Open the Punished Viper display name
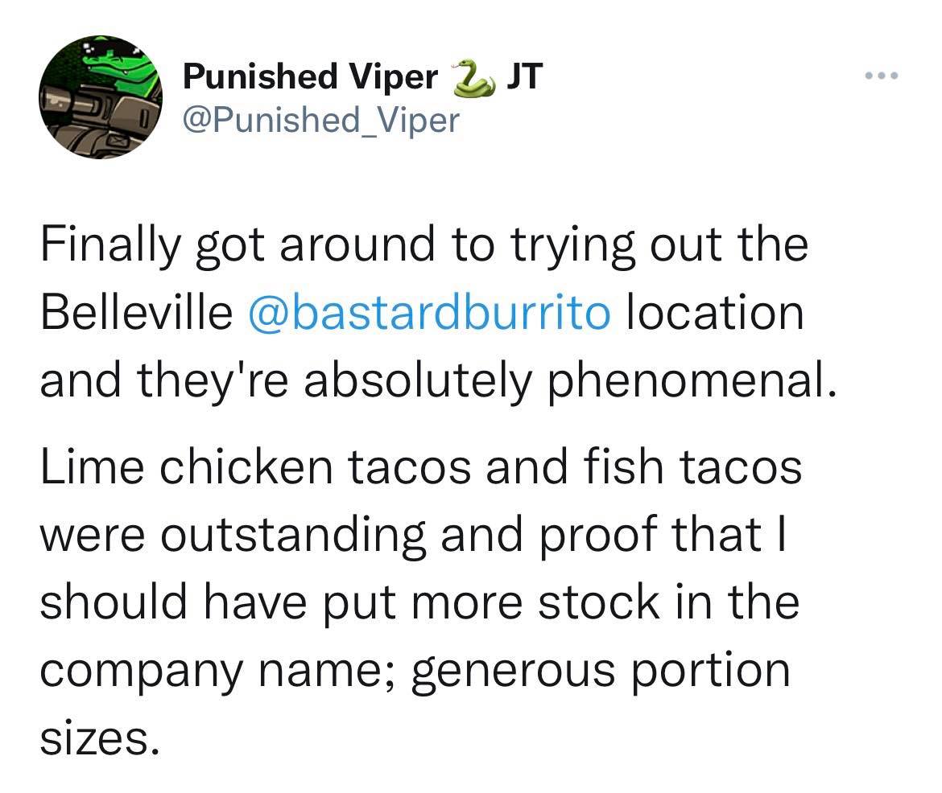The image size is (942, 793). tap(311, 77)
